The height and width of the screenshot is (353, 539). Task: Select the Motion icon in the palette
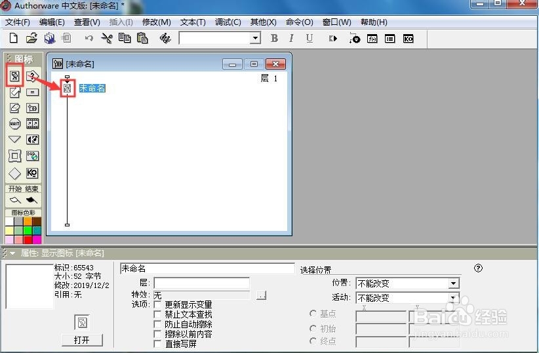click(15, 93)
